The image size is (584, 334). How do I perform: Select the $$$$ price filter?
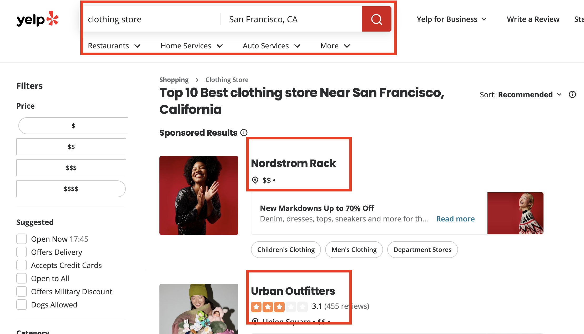coord(71,189)
